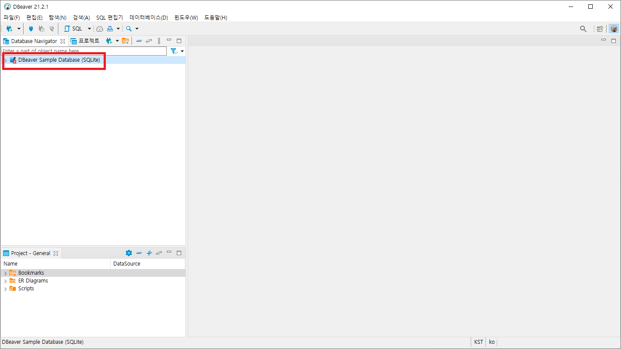Click new connection plug icon in Database Navigator
This screenshot has width=621, height=349.
pyautogui.click(x=109, y=41)
